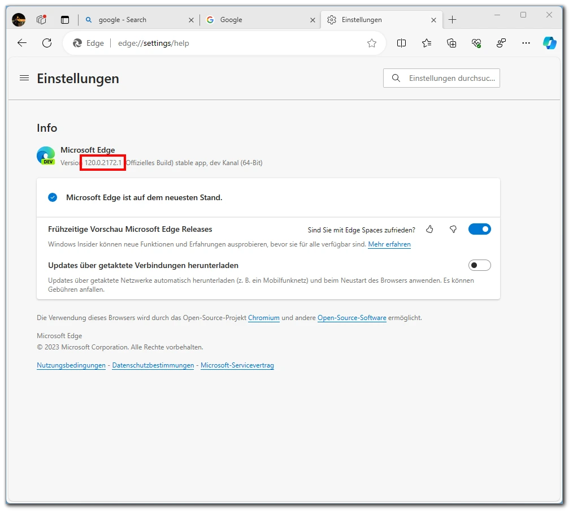Open split screen view icon
Screen dimensions: 573x514
pos(401,43)
